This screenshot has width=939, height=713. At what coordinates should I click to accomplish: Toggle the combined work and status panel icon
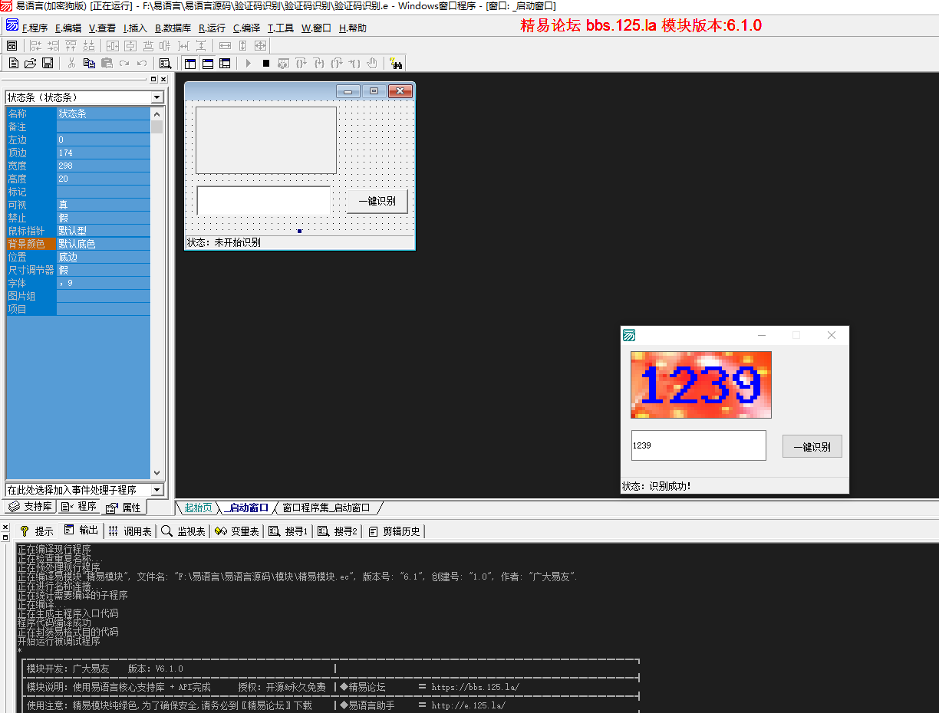point(225,63)
